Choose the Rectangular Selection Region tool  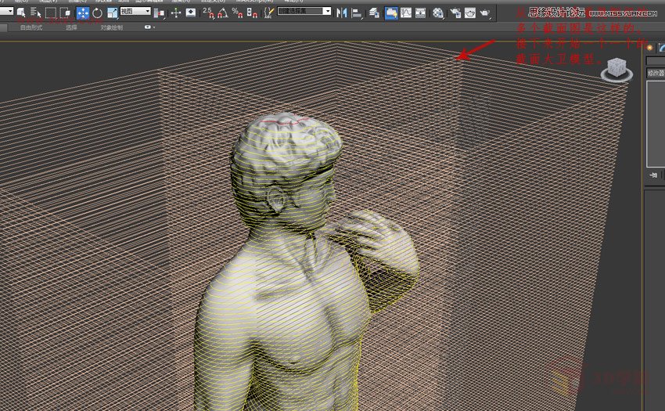(51, 13)
